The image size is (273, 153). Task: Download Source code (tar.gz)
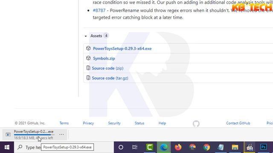pos(110,78)
